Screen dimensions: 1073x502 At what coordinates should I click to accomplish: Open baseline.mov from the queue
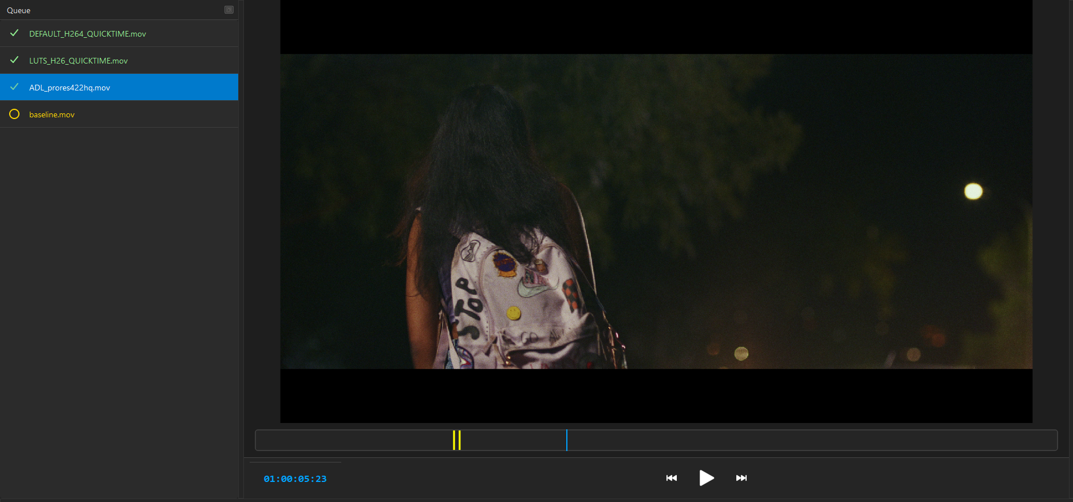pos(52,114)
